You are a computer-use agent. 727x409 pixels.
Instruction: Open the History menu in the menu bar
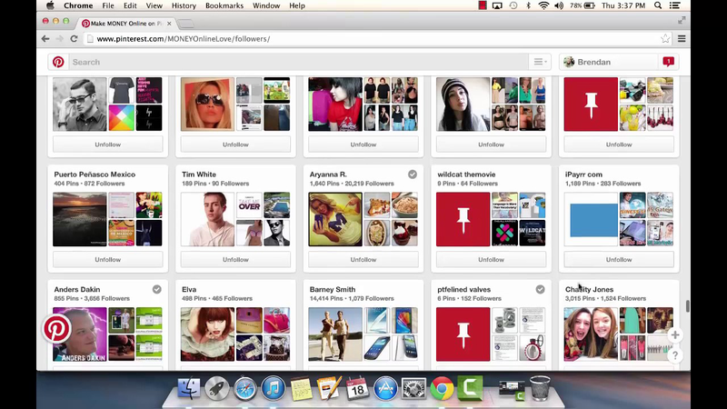click(184, 5)
